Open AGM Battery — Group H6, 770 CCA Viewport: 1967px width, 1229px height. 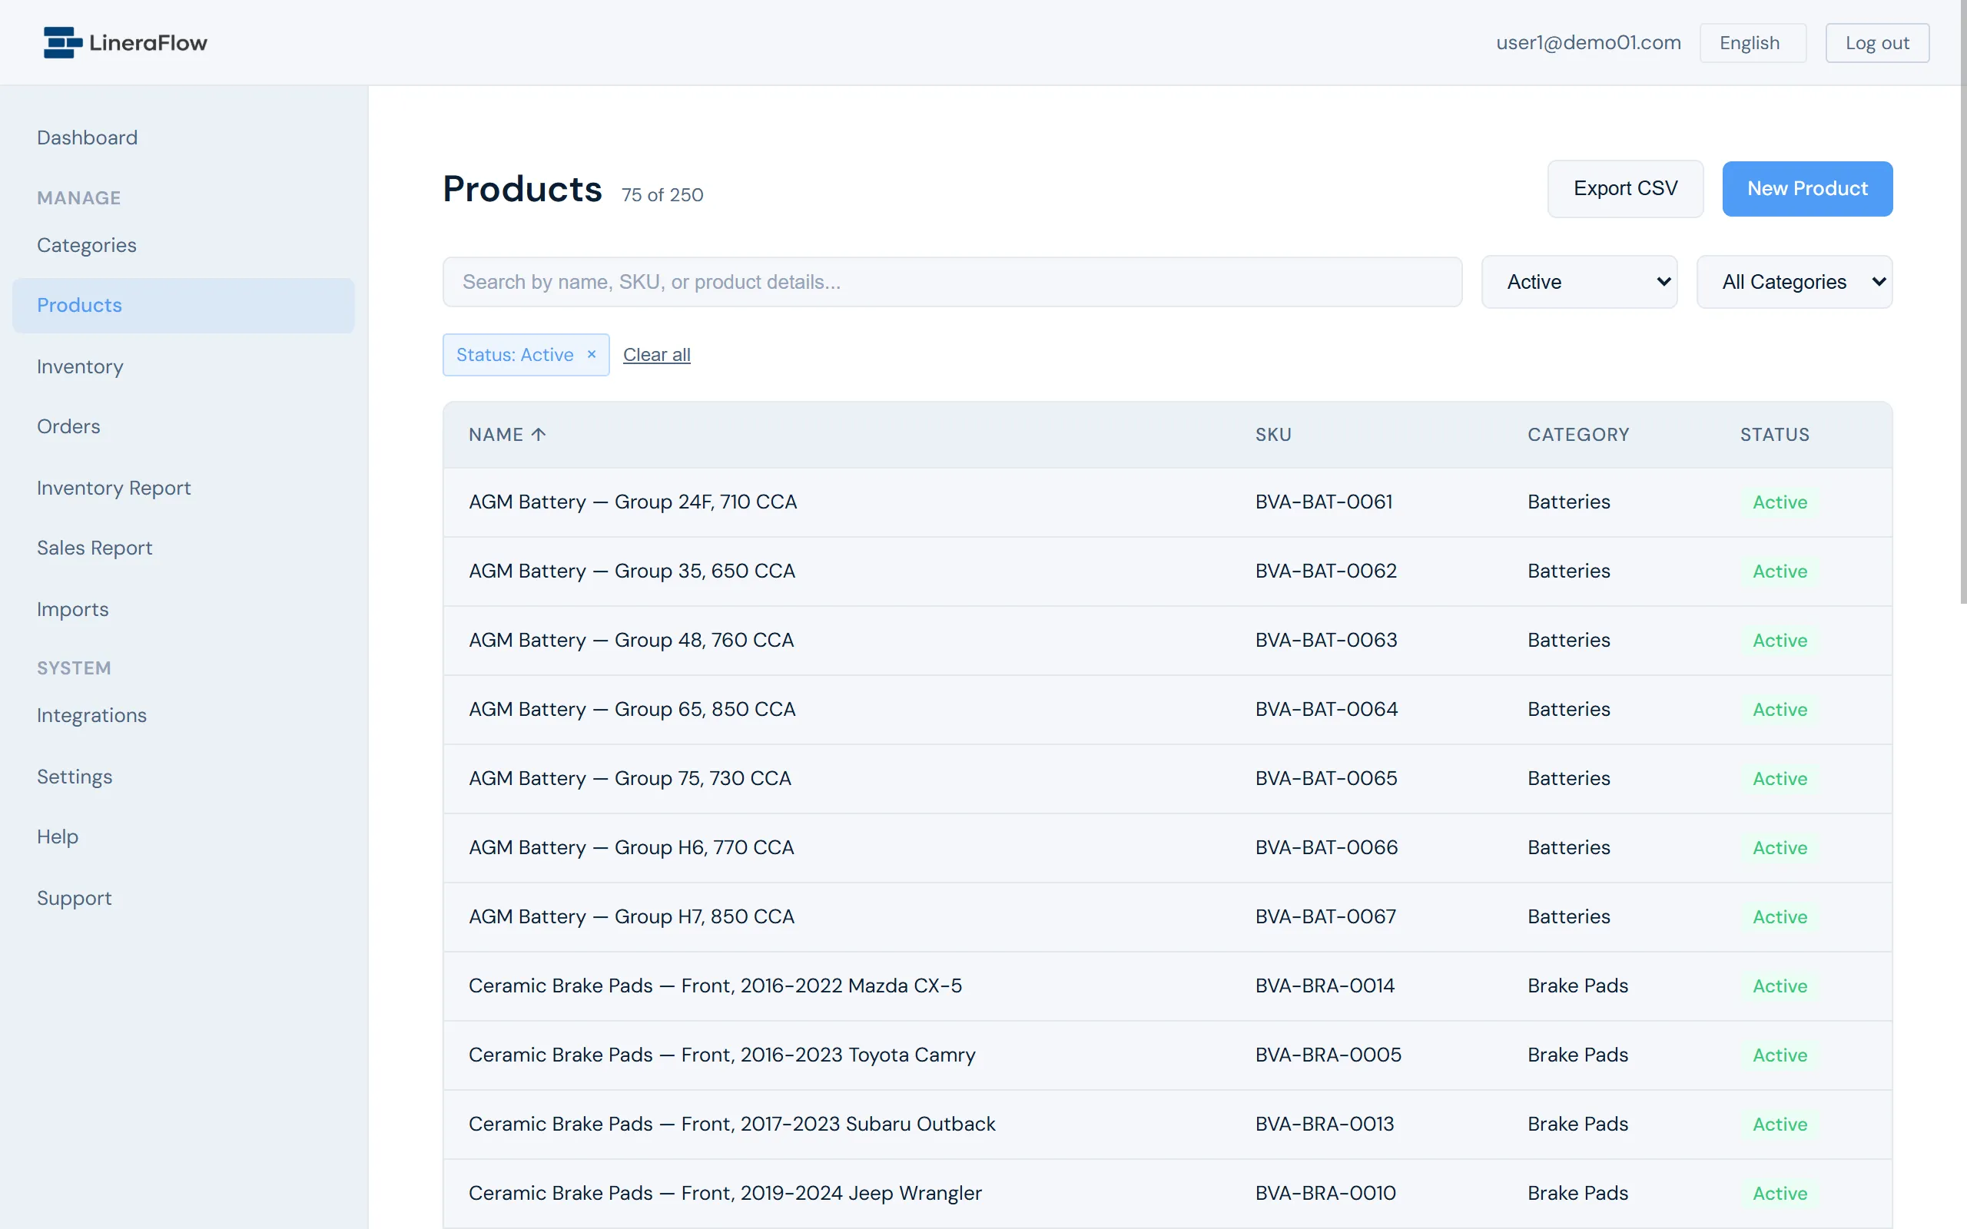[631, 848]
